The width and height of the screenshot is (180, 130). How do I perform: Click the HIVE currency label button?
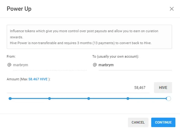pos(163,88)
